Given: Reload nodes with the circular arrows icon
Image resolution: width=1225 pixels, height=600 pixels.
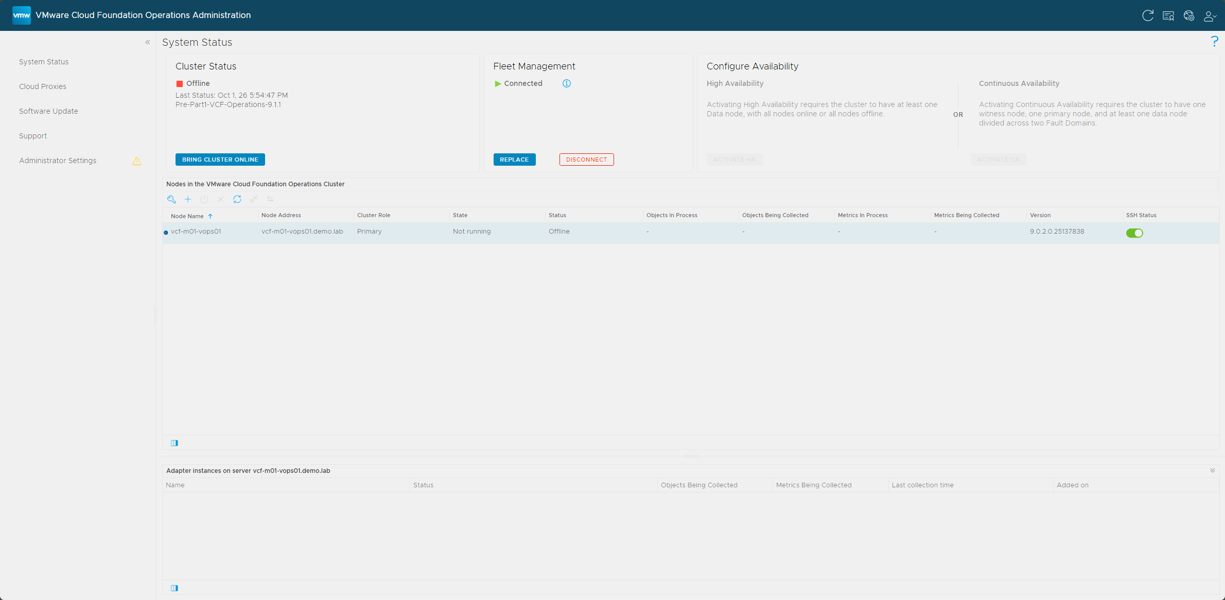Looking at the screenshot, I should (x=237, y=199).
